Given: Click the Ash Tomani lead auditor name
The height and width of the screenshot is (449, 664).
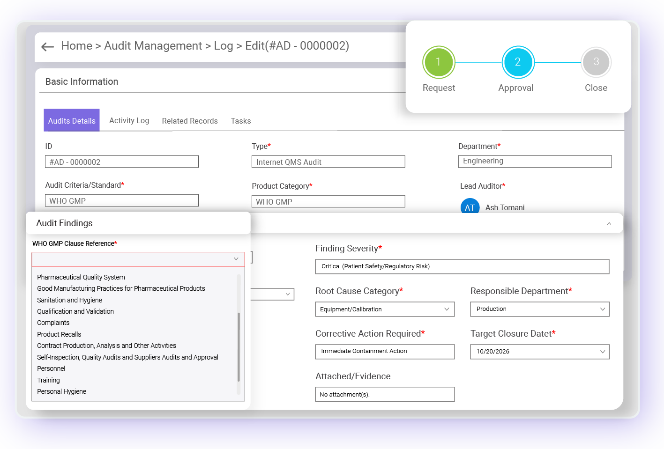Looking at the screenshot, I should (x=505, y=207).
